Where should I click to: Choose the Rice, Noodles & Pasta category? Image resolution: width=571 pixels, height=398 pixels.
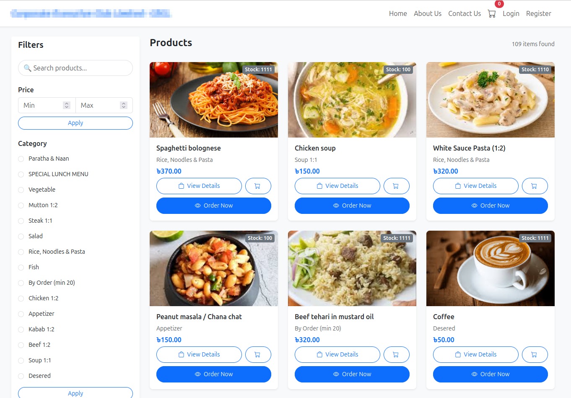[x=21, y=252]
